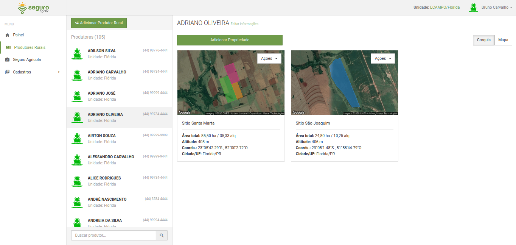The width and height of the screenshot is (516, 245).
Task: Click the Seguro Agrícola briefcase icon
Action: point(7,60)
